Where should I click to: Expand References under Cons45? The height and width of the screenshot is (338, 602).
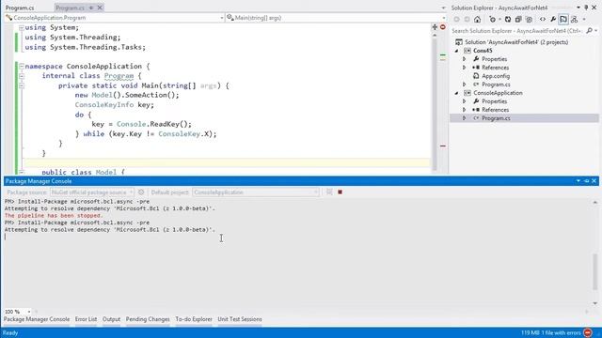pyautogui.click(x=464, y=68)
